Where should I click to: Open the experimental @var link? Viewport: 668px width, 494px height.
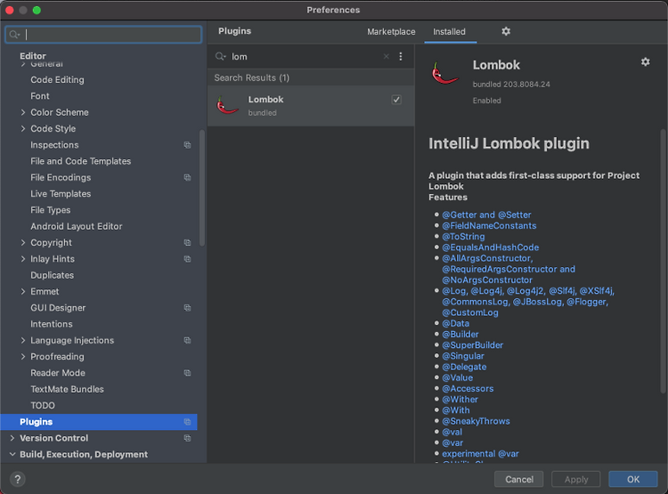pos(480,454)
